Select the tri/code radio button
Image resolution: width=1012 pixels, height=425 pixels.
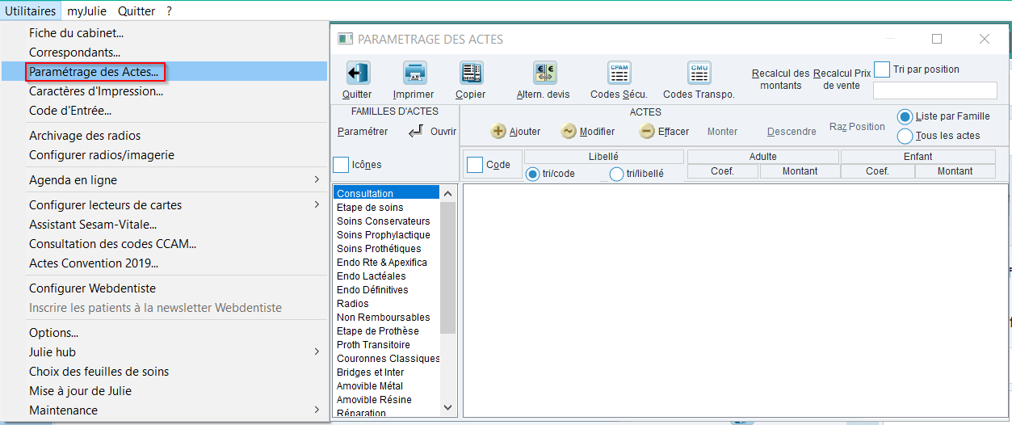(x=533, y=174)
